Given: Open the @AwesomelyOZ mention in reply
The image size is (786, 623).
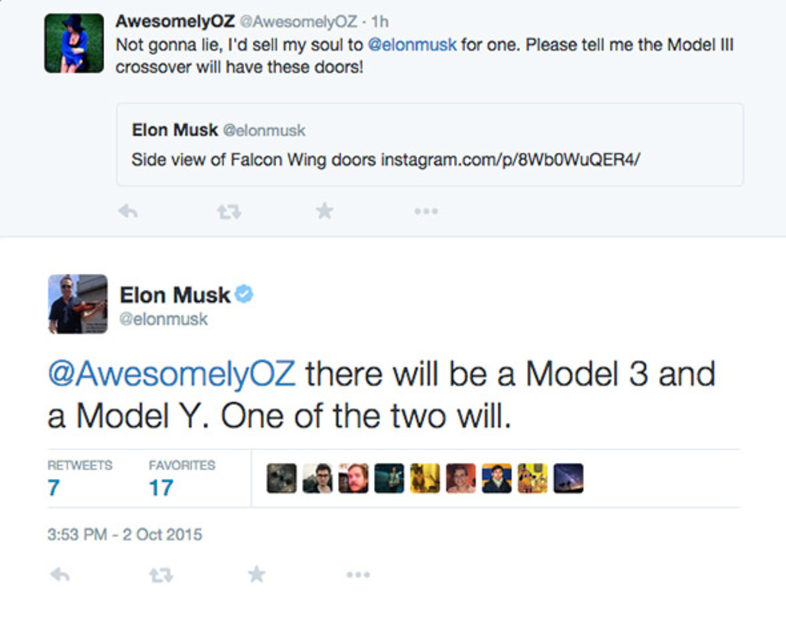Looking at the screenshot, I should (x=172, y=375).
